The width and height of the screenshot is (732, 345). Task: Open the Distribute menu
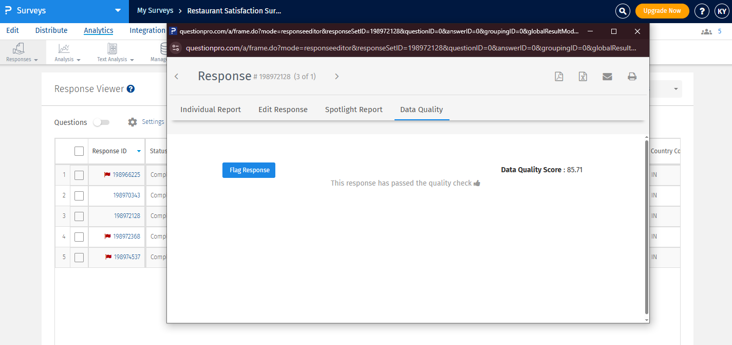[51, 30]
